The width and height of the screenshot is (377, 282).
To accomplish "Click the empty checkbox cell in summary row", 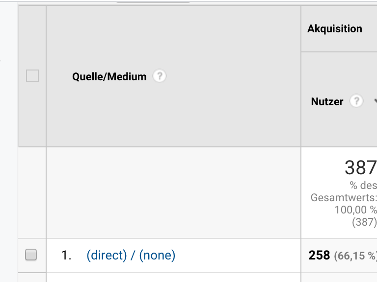I will 32,193.
